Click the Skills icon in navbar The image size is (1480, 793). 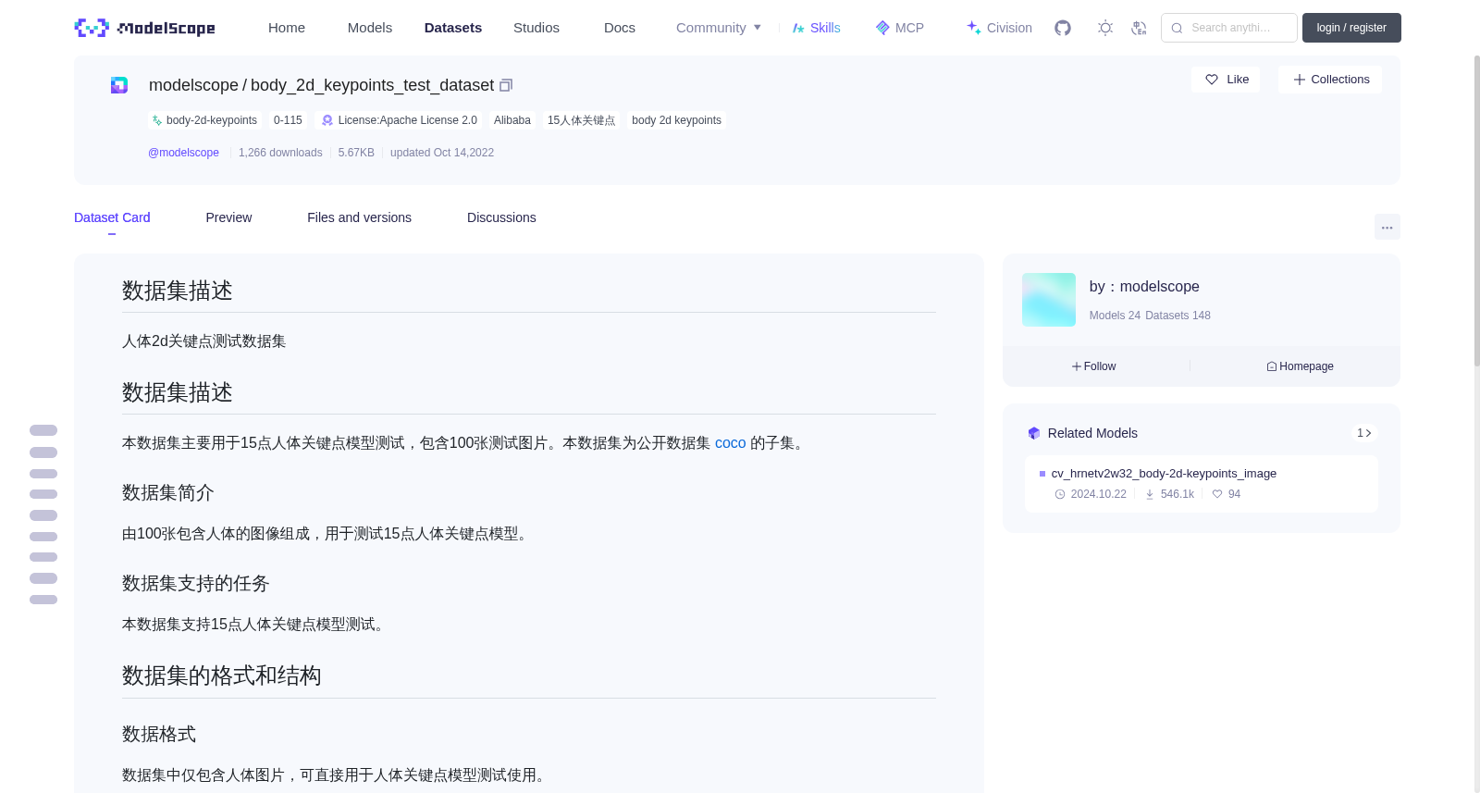[798, 28]
